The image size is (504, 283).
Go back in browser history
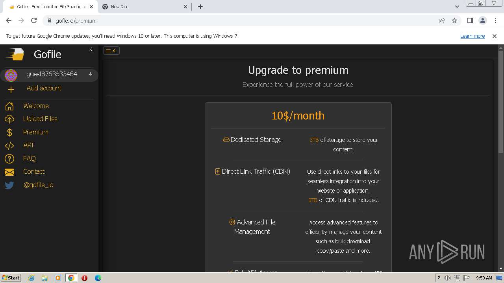tap(9, 20)
